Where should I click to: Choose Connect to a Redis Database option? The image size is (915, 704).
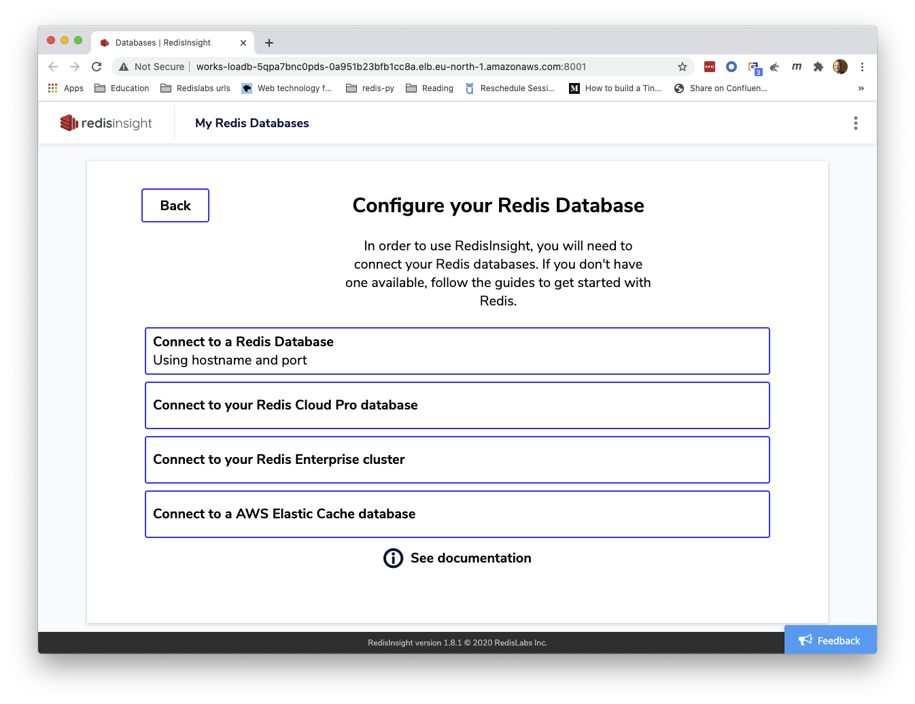pyautogui.click(x=457, y=351)
